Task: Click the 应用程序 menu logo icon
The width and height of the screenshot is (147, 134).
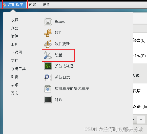Action: [x=4, y=5]
